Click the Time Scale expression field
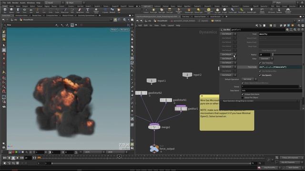The width and height of the screenshot is (305, 171). [280, 67]
